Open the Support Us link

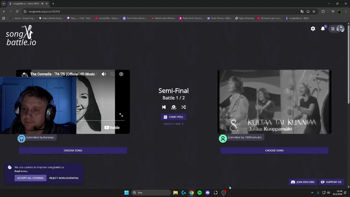(331, 182)
